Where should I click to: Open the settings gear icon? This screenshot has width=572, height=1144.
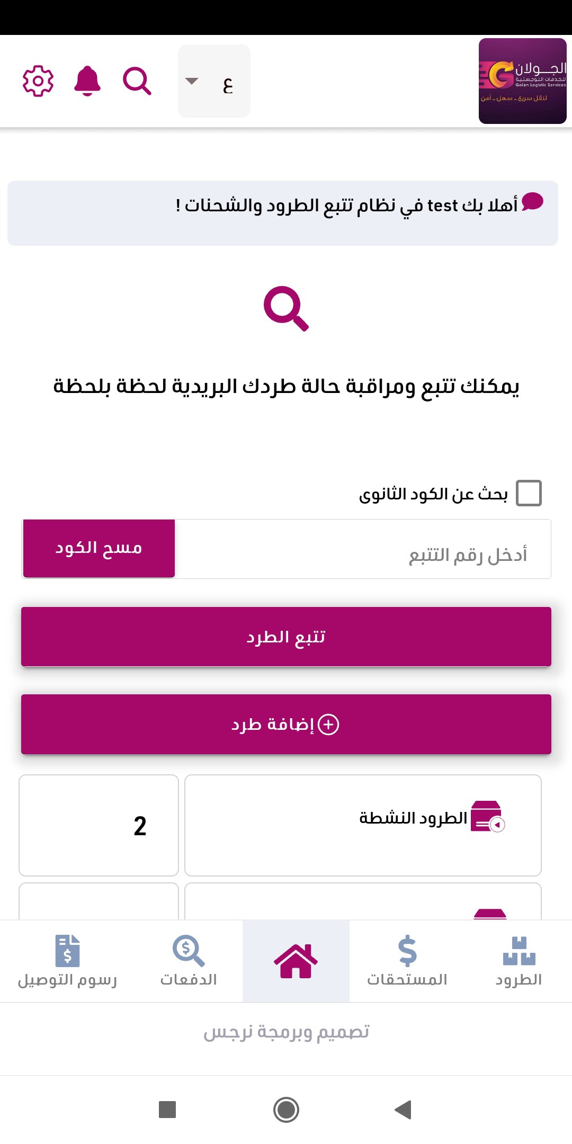click(38, 81)
